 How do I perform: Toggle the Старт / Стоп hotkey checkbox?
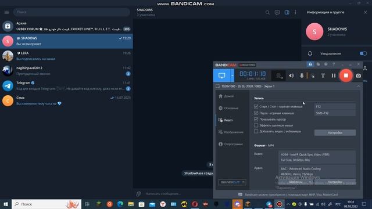(x=256, y=106)
